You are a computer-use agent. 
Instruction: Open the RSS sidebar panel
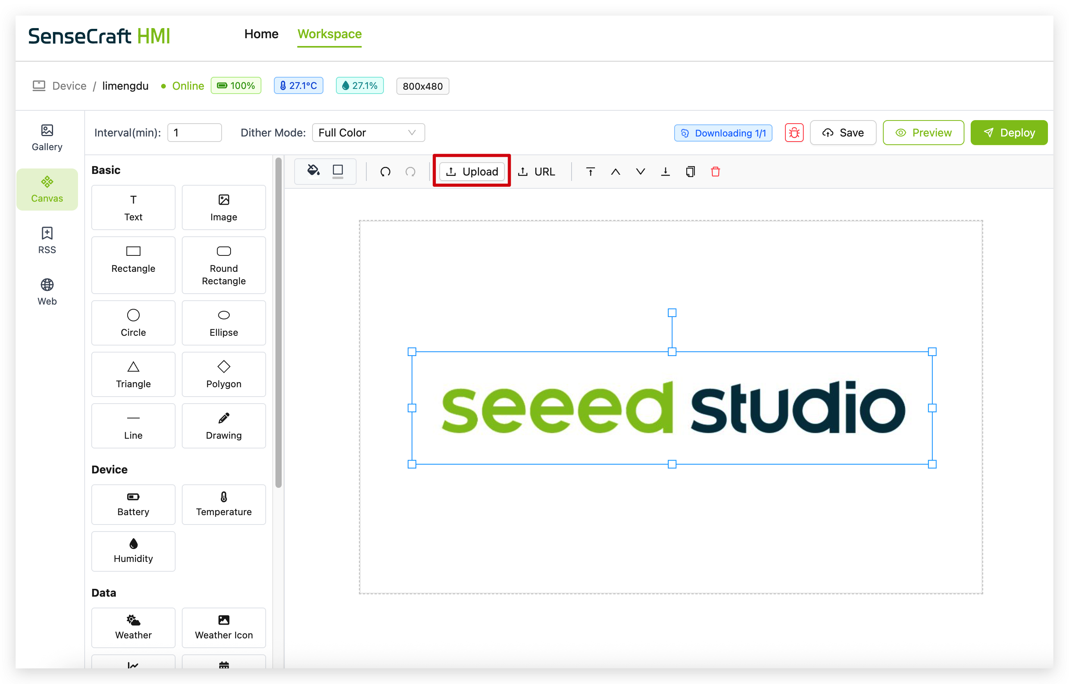click(47, 241)
